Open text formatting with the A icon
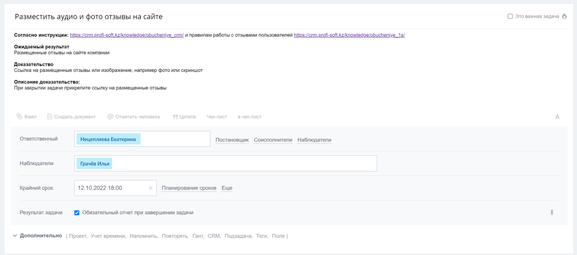 tap(557, 117)
